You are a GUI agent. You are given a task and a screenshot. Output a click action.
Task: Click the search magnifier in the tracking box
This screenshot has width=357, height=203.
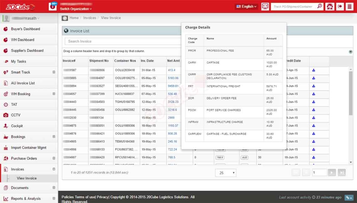coord(319,6)
